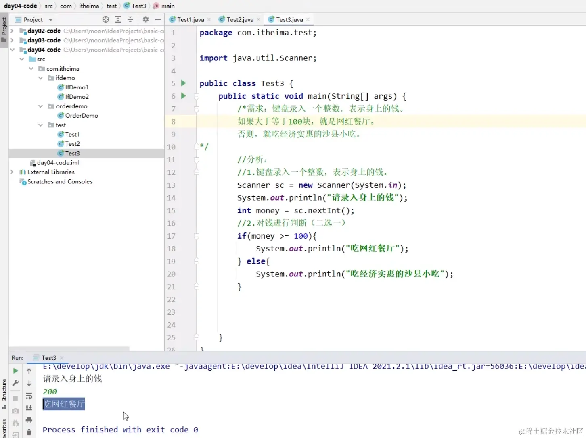Click Test3 in the breadcrumb bar
The width and height of the screenshot is (586, 438).
pos(135,6)
